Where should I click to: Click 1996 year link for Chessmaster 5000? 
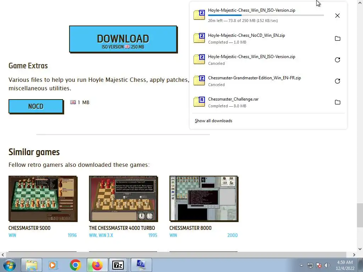tap(72, 235)
